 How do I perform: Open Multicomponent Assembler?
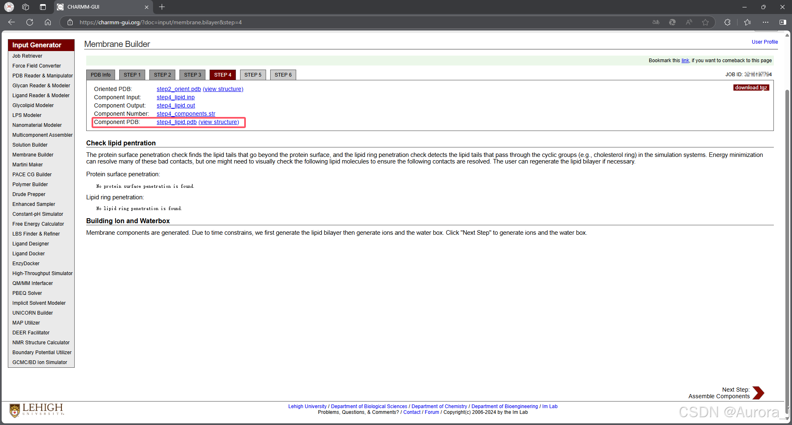[x=42, y=135]
